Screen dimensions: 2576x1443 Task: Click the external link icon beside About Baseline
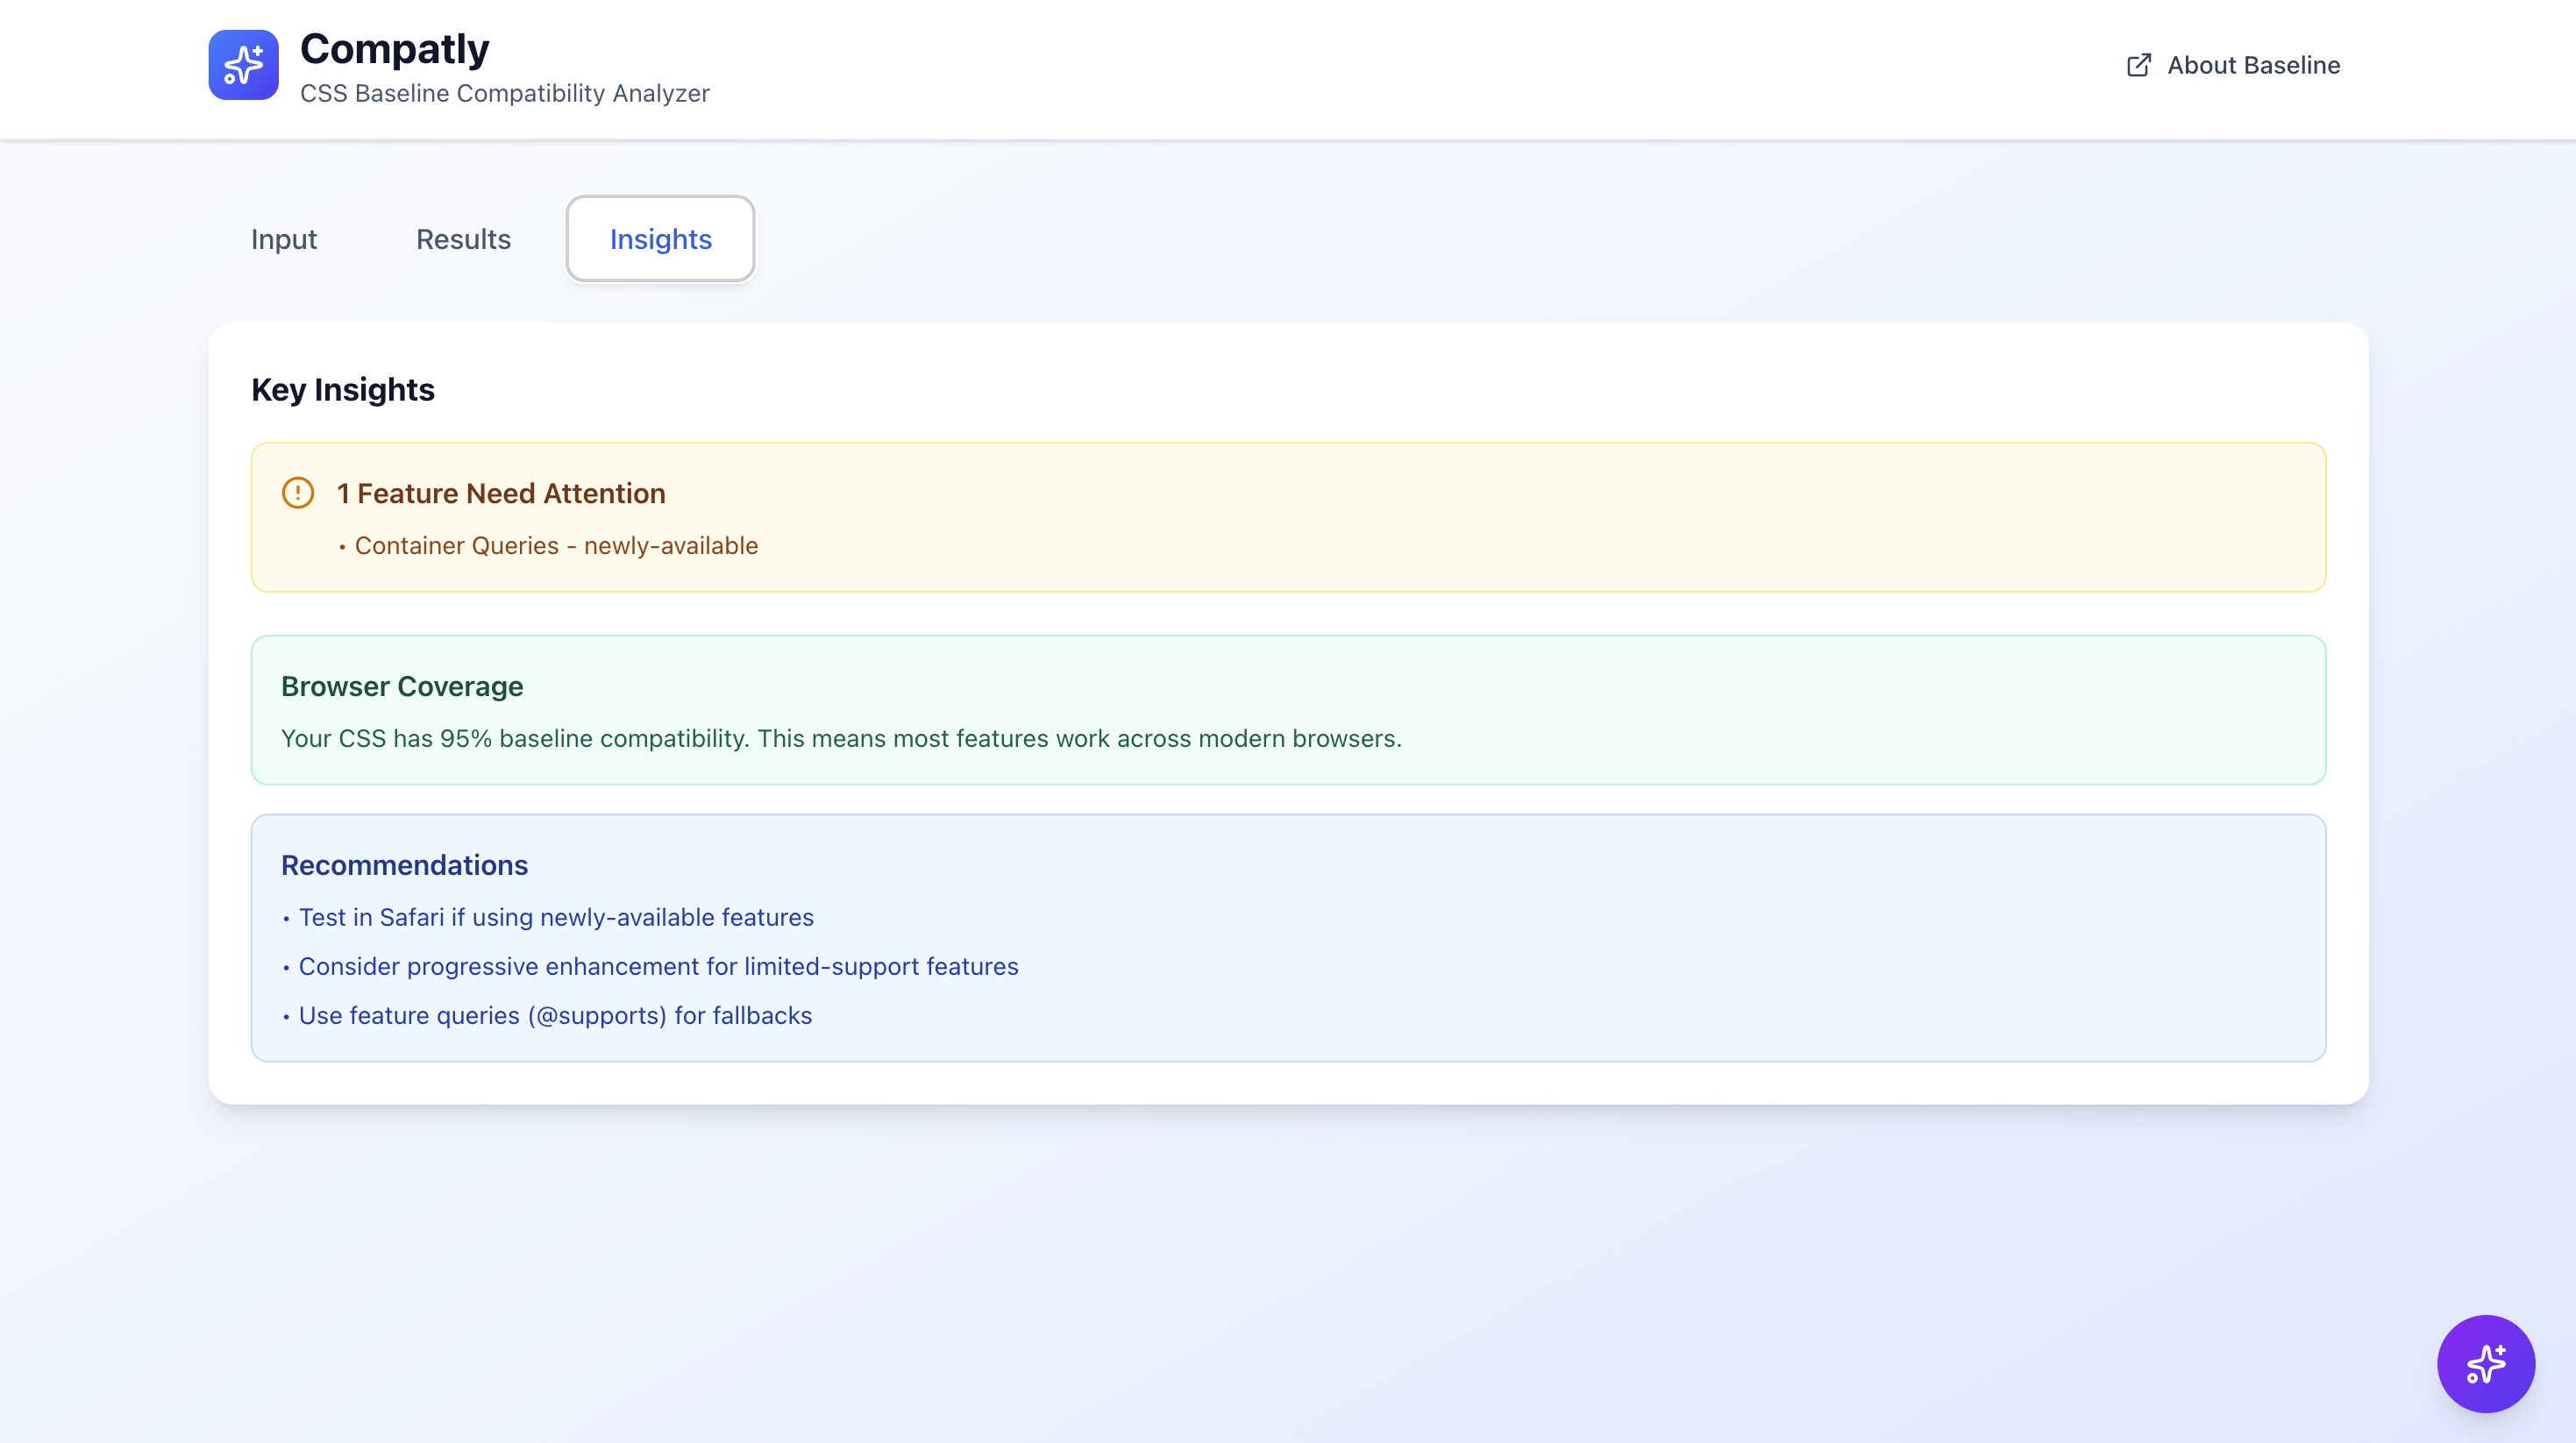(2138, 65)
